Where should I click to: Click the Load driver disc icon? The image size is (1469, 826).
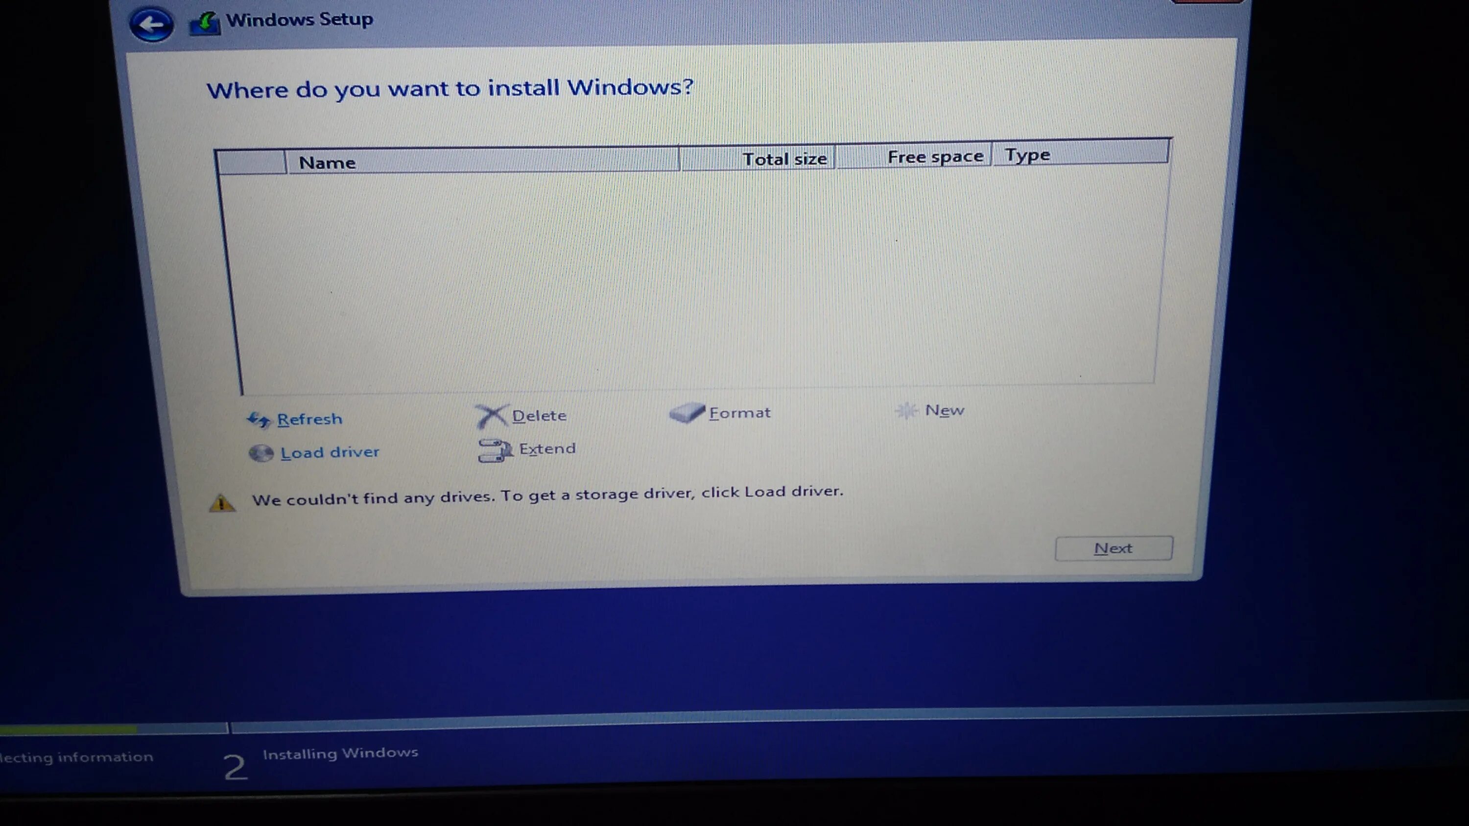click(261, 453)
